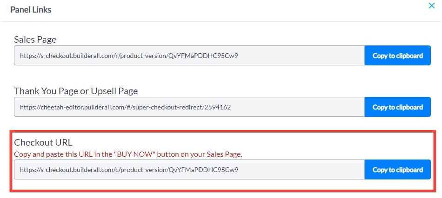Screen dimensions: 442x198
Task: Click the Sales Page heading
Action: click(35, 39)
